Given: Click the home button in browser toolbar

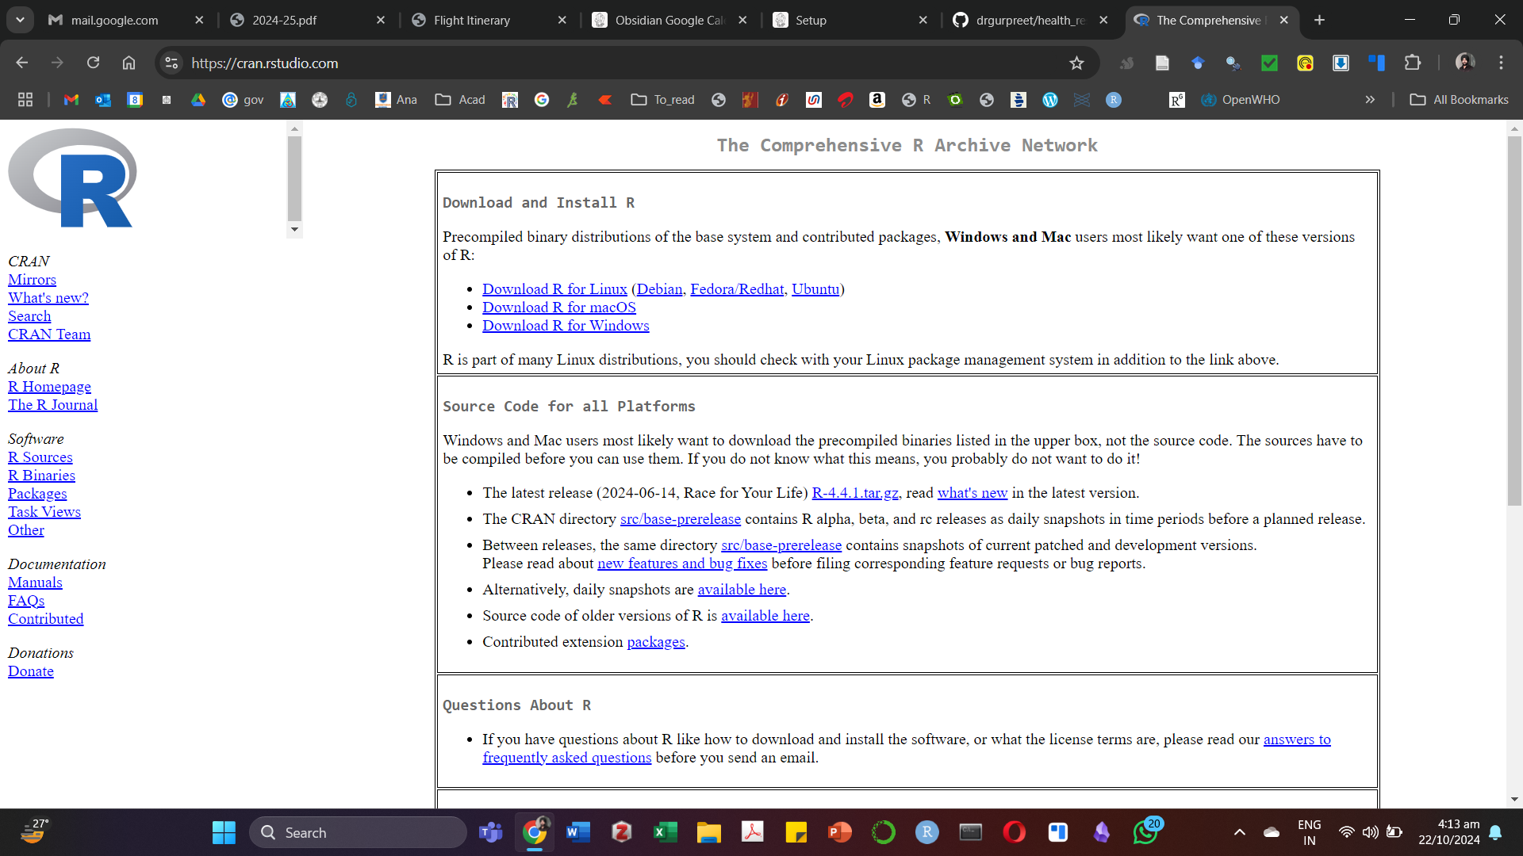Looking at the screenshot, I should pos(129,63).
